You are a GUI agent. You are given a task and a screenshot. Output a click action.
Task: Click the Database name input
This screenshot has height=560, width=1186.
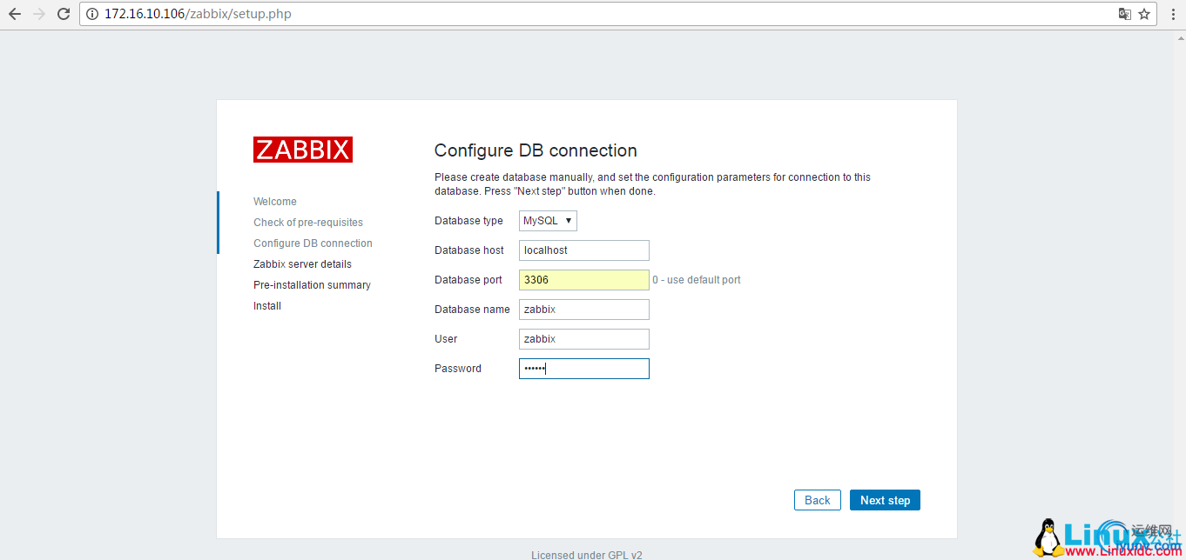(x=583, y=310)
